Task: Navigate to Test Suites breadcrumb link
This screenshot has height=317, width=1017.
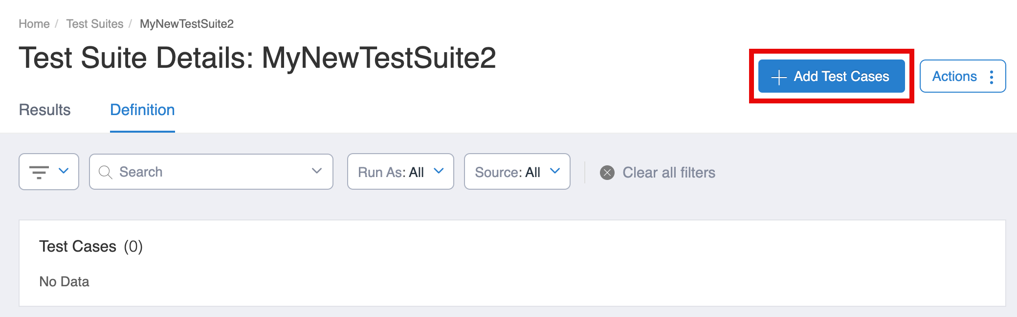Action: pyautogui.click(x=95, y=24)
